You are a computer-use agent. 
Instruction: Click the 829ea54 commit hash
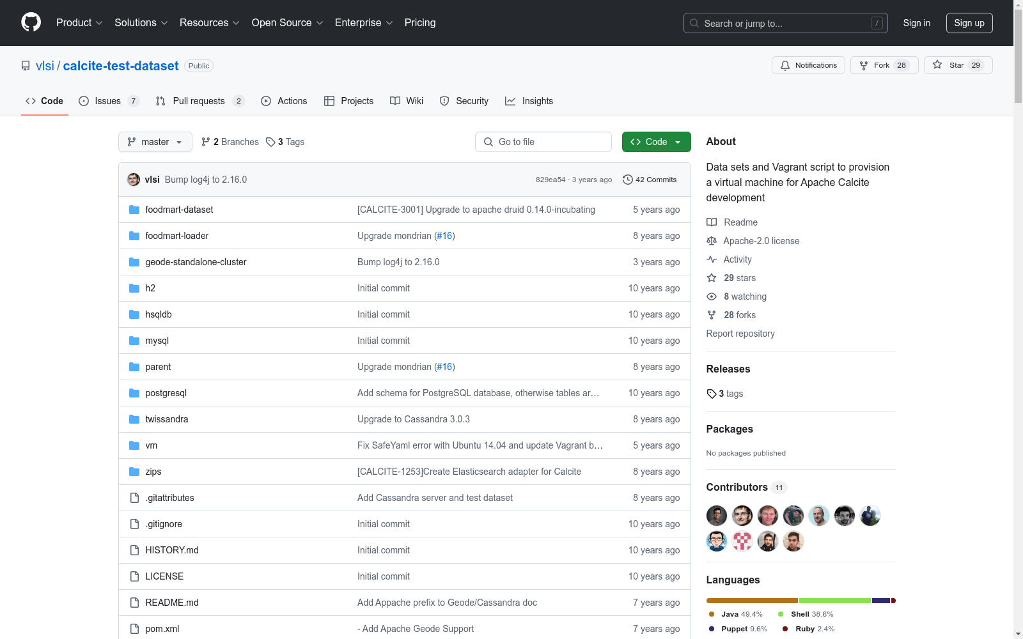pyautogui.click(x=551, y=180)
